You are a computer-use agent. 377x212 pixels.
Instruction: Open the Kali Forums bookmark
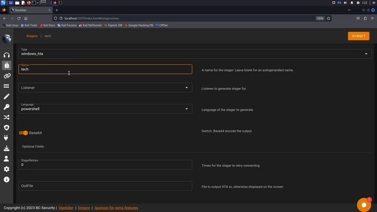(67, 25)
